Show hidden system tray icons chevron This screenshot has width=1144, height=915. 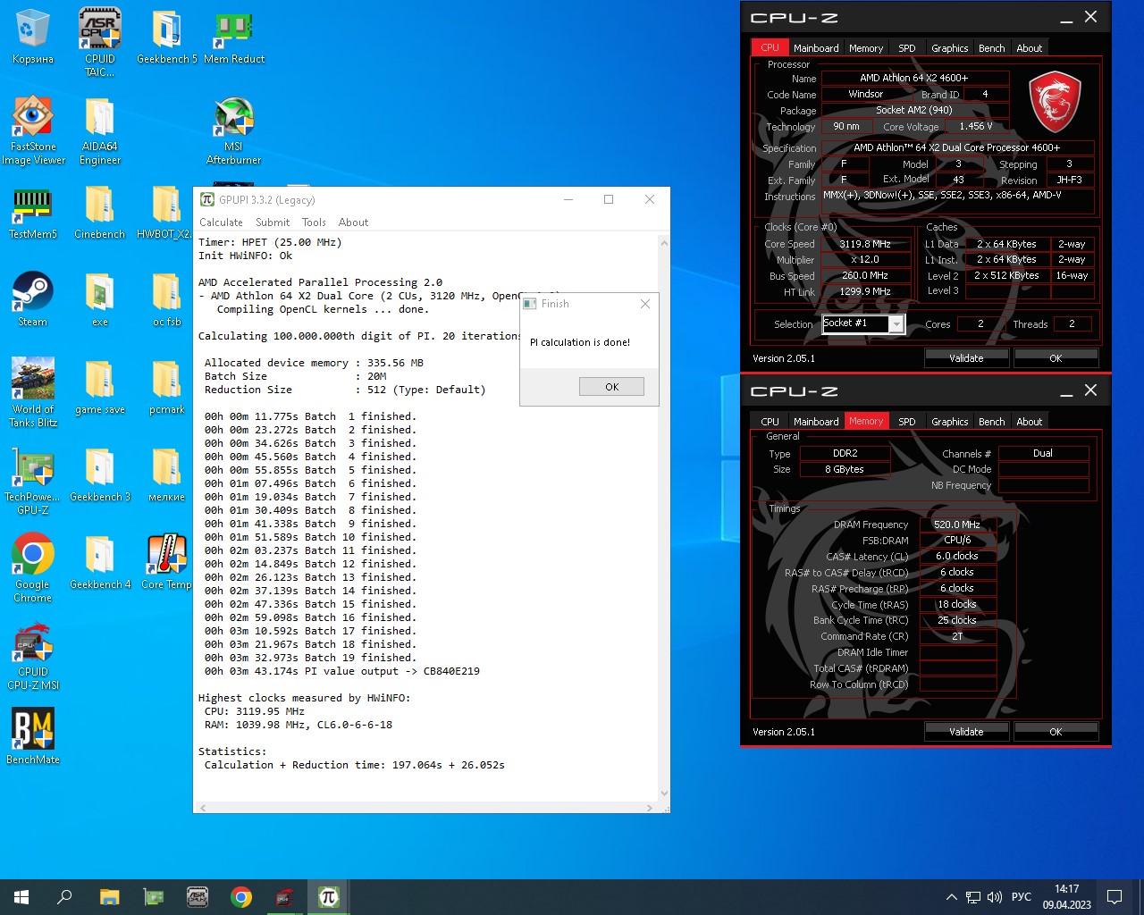(x=952, y=897)
